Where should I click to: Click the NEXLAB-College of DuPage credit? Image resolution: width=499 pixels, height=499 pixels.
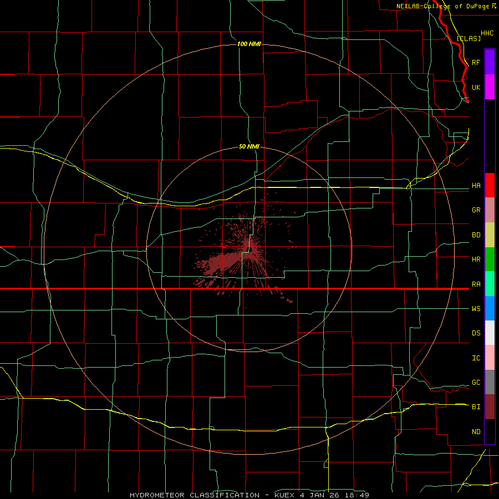[x=446, y=6]
